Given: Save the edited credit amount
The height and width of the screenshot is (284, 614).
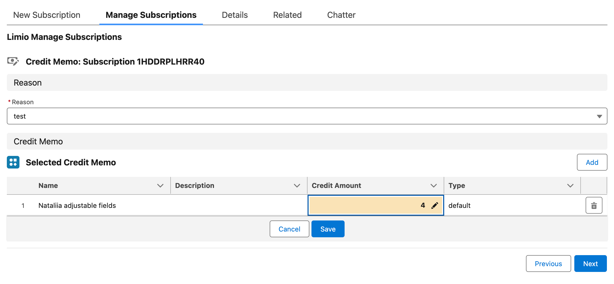Looking at the screenshot, I should (328, 229).
